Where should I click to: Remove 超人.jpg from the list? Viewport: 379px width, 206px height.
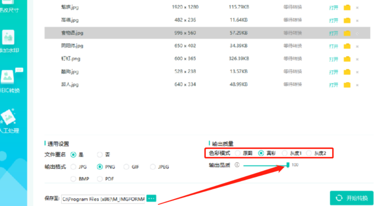(357, 85)
